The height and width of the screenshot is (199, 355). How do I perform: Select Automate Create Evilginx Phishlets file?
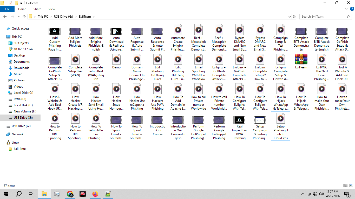(x=178, y=38)
